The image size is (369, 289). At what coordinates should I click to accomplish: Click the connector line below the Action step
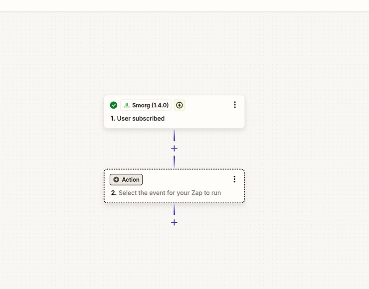pos(174,210)
